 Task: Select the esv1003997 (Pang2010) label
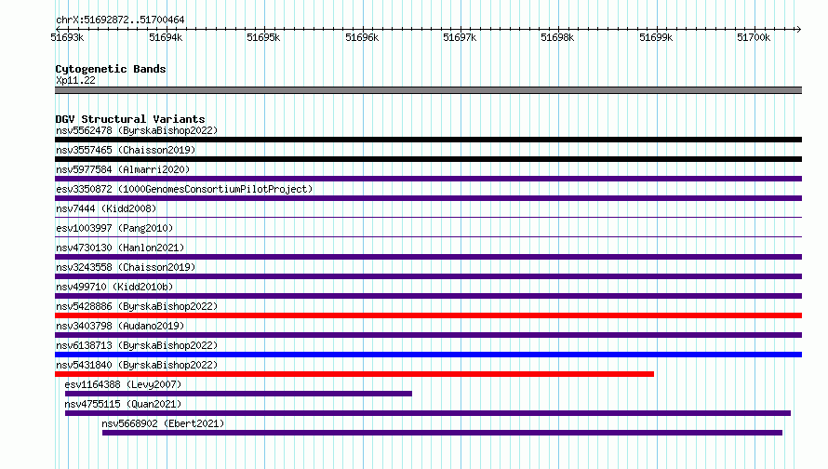coord(114,228)
